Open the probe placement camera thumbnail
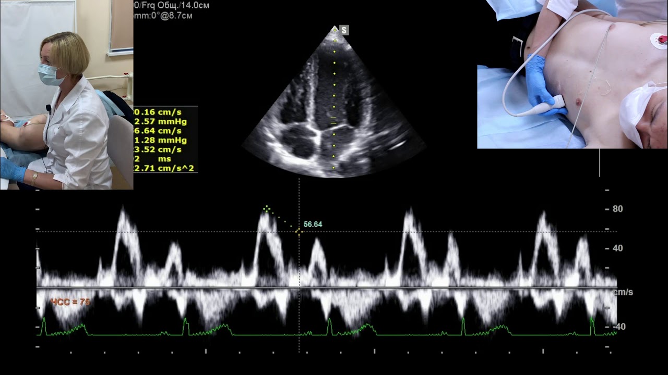This screenshot has width=668, height=375. coord(572,74)
